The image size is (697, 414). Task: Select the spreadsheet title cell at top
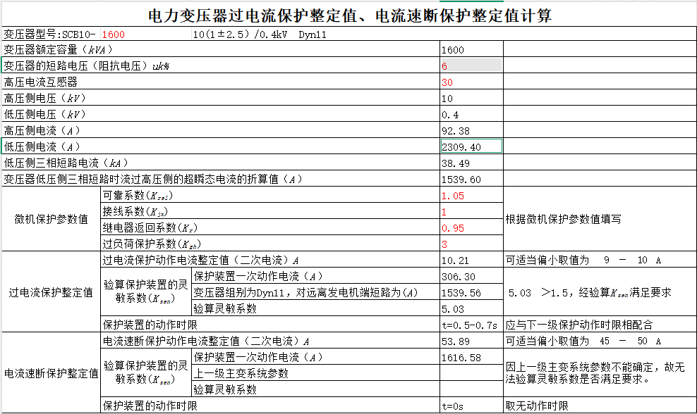[x=348, y=15]
